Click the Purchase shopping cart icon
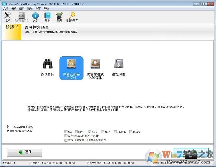The height and width of the screenshot is (167, 216). pyautogui.click(x=59, y=17)
